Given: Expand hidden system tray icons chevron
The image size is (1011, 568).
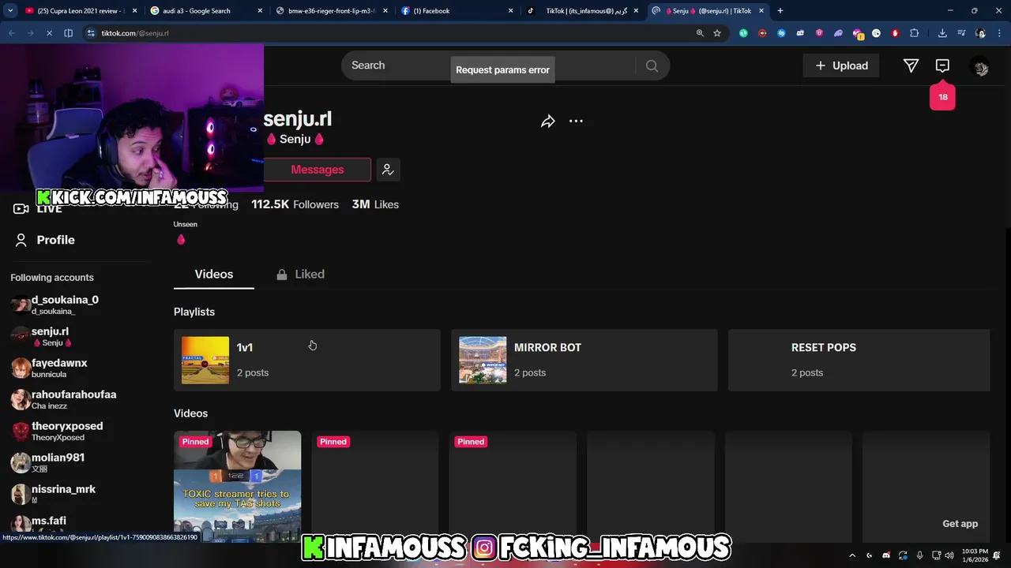Looking at the screenshot, I should pyautogui.click(x=852, y=555).
